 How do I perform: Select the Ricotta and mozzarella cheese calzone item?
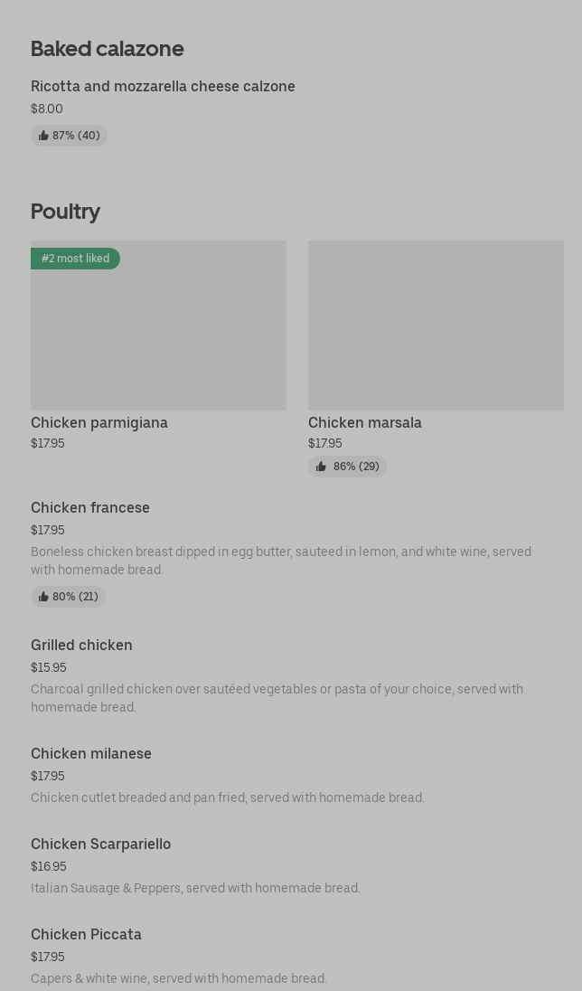[x=163, y=87]
